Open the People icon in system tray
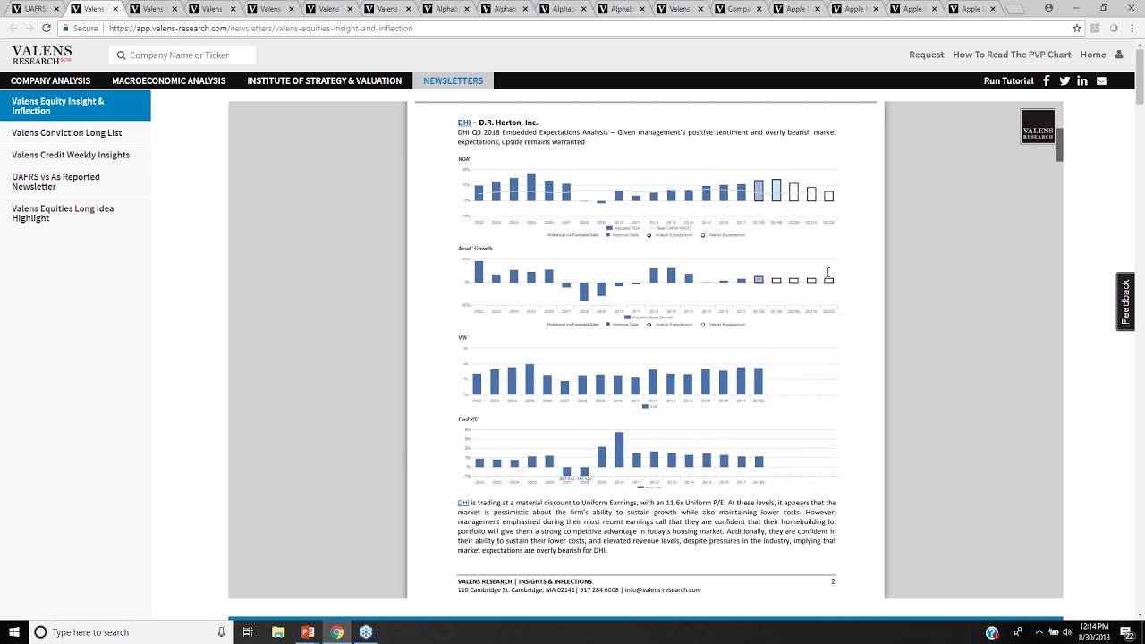 click(x=1018, y=632)
